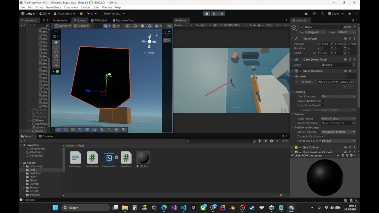Toggle the Cube object active checkbox
This screenshot has height=213, width=379.
click(x=302, y=27)
